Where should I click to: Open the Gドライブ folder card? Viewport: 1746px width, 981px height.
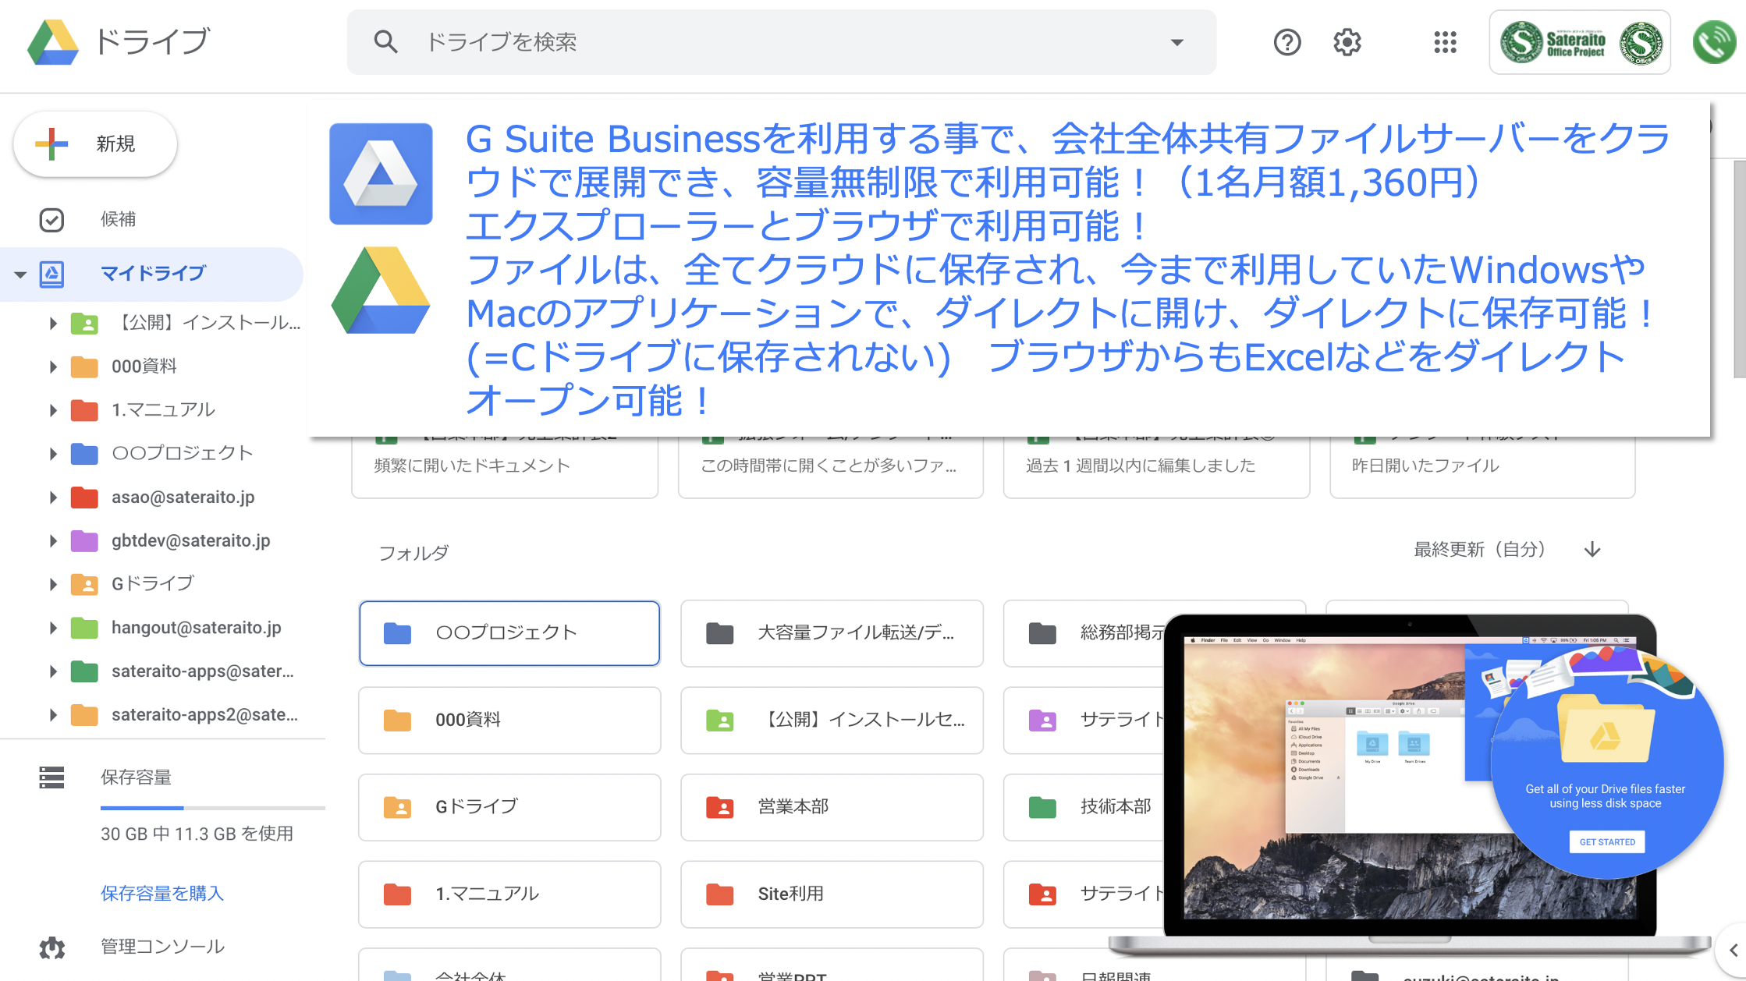[x=509, y=807]
